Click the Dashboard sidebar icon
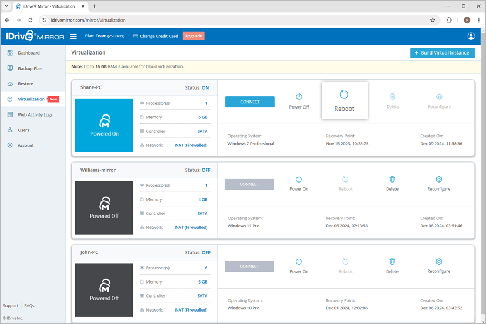This screenshot has width=486, height=324. (x=10, y=53)
